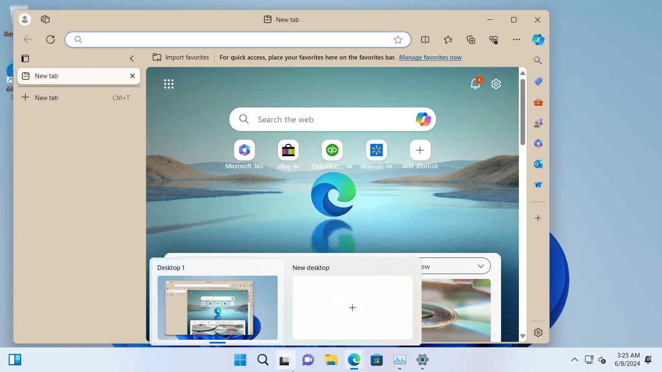Screen dimensions: 662x372
Task: Open sidebar Games chess icon
Action: tap(538, 123)
